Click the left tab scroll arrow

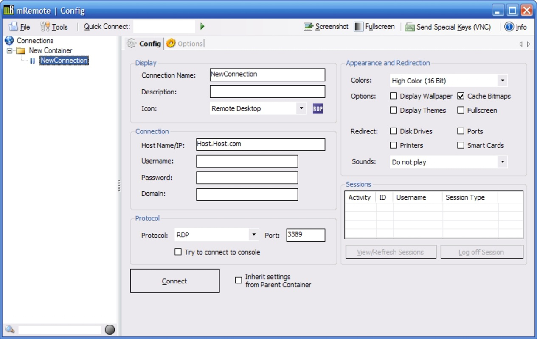(521, 44)
